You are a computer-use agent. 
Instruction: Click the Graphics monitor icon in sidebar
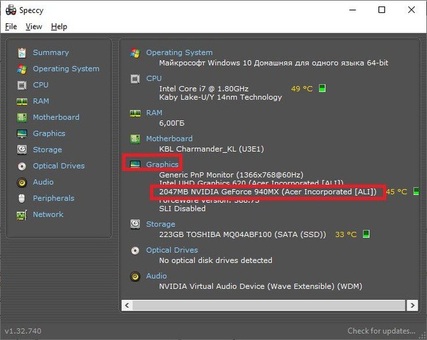22,134
